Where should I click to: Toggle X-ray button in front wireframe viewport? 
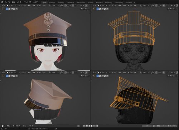pos(177,5)
